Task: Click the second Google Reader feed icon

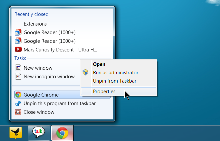Action: click(18, 41)
